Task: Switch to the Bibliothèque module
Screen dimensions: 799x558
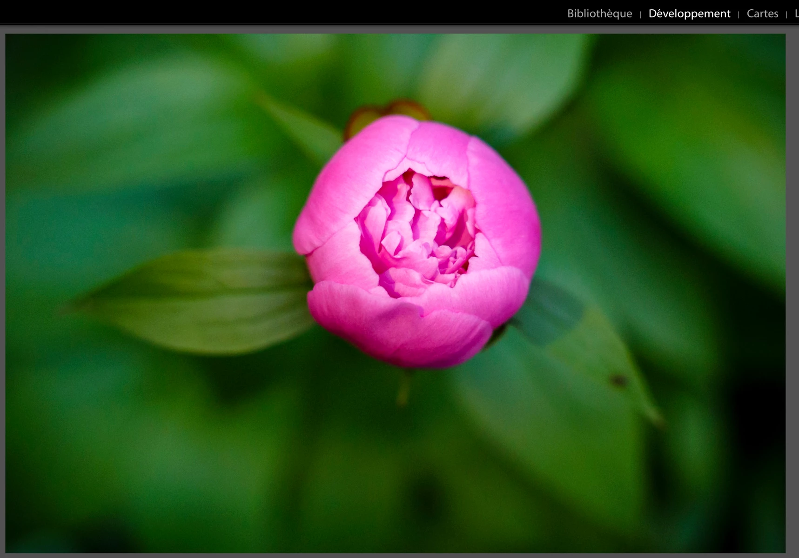Action: pos(599,14)
